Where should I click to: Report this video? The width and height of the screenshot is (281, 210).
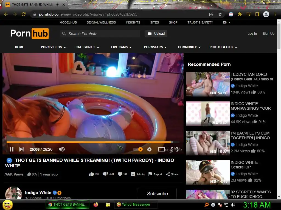155,174
